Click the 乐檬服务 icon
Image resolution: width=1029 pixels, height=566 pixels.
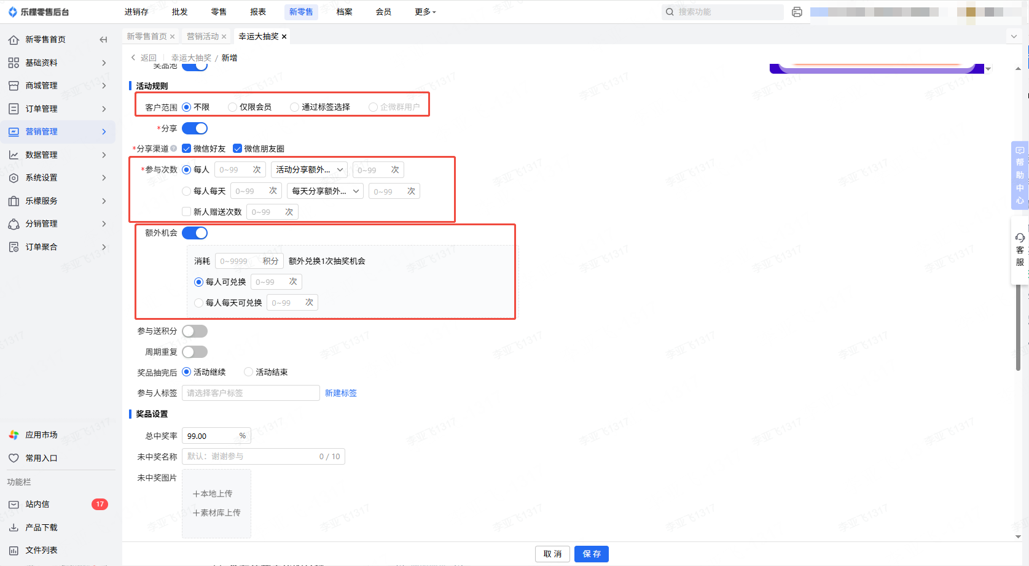pos(14,201)
